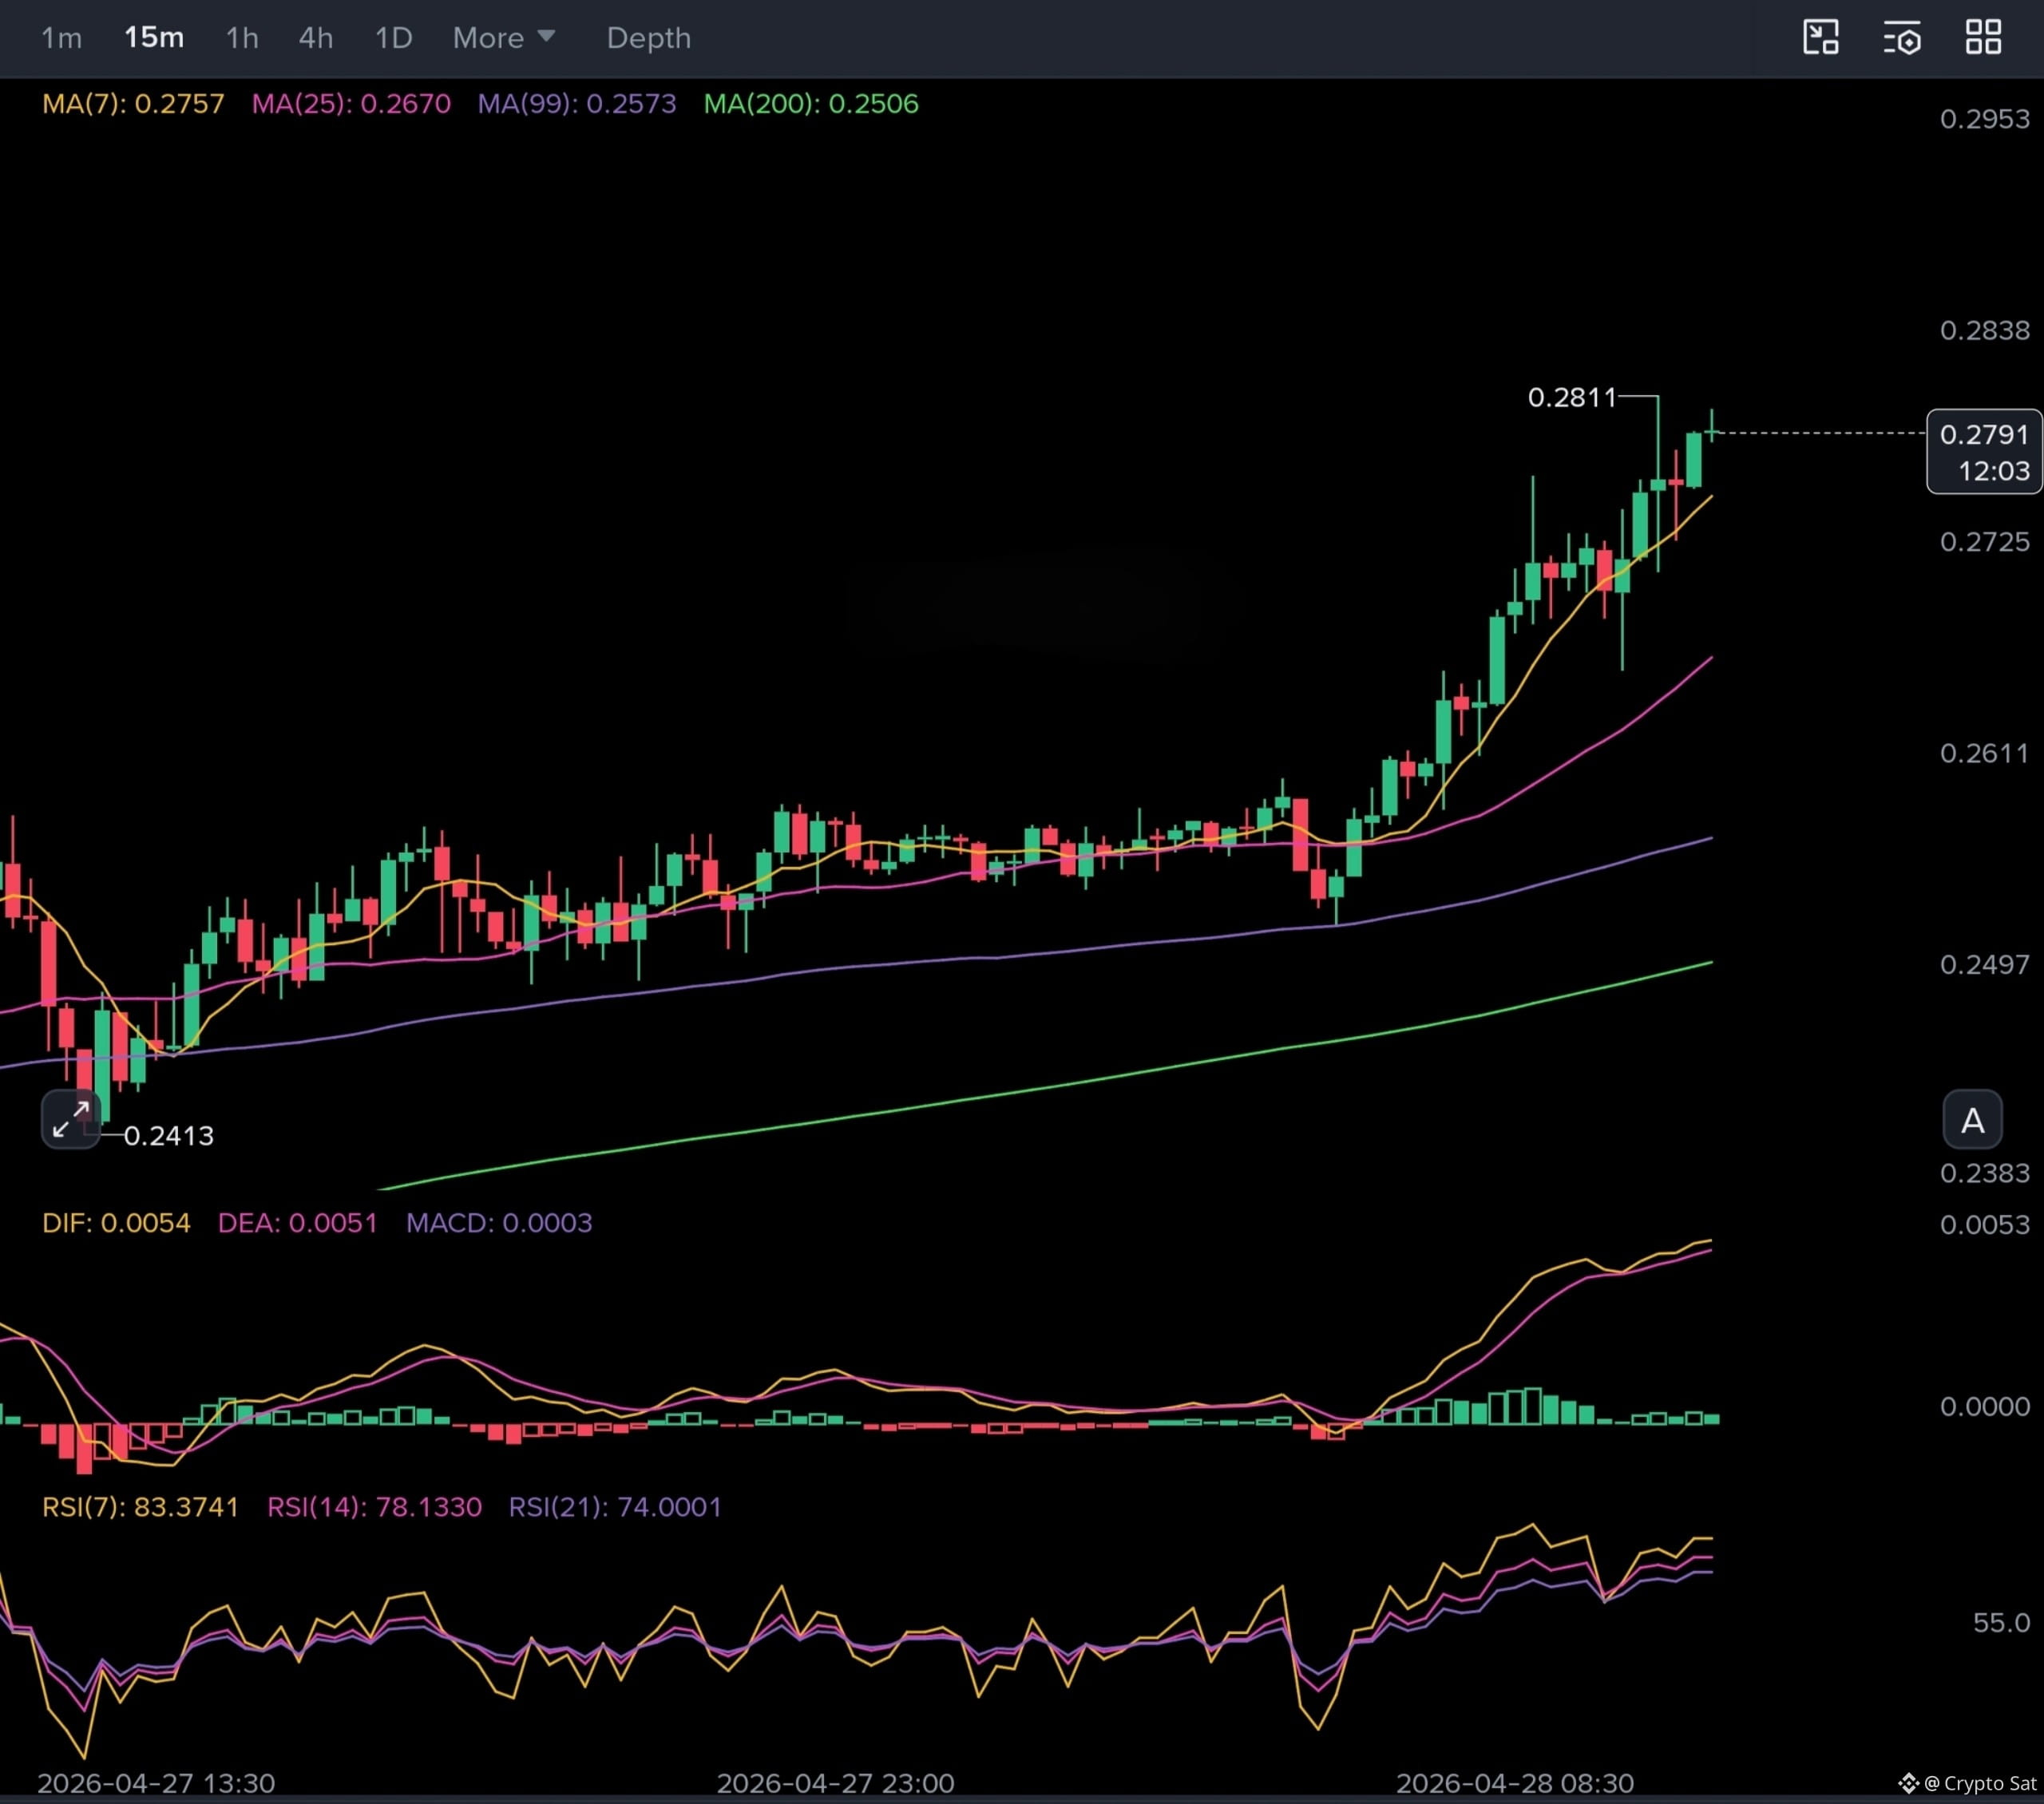Click the MA(200): 0.2506 indicator label
2044x1804 pixels.
coord(811,104)
